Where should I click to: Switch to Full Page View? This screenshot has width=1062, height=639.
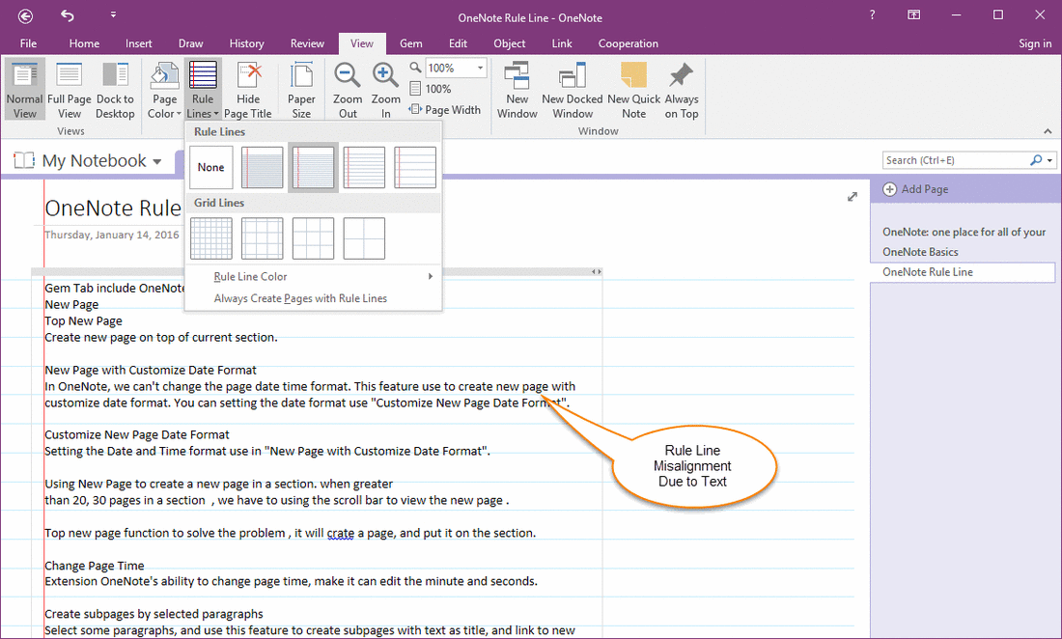pos(69,89)
